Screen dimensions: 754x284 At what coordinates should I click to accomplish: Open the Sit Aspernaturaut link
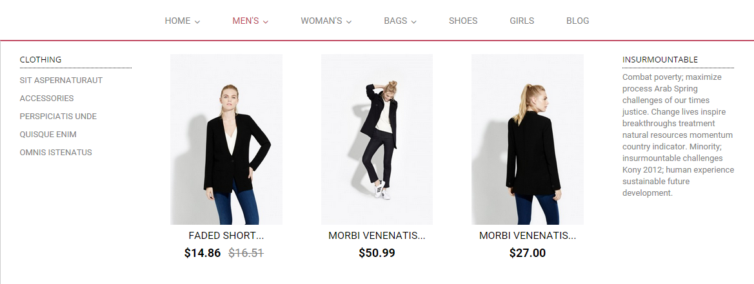(61, 80)
